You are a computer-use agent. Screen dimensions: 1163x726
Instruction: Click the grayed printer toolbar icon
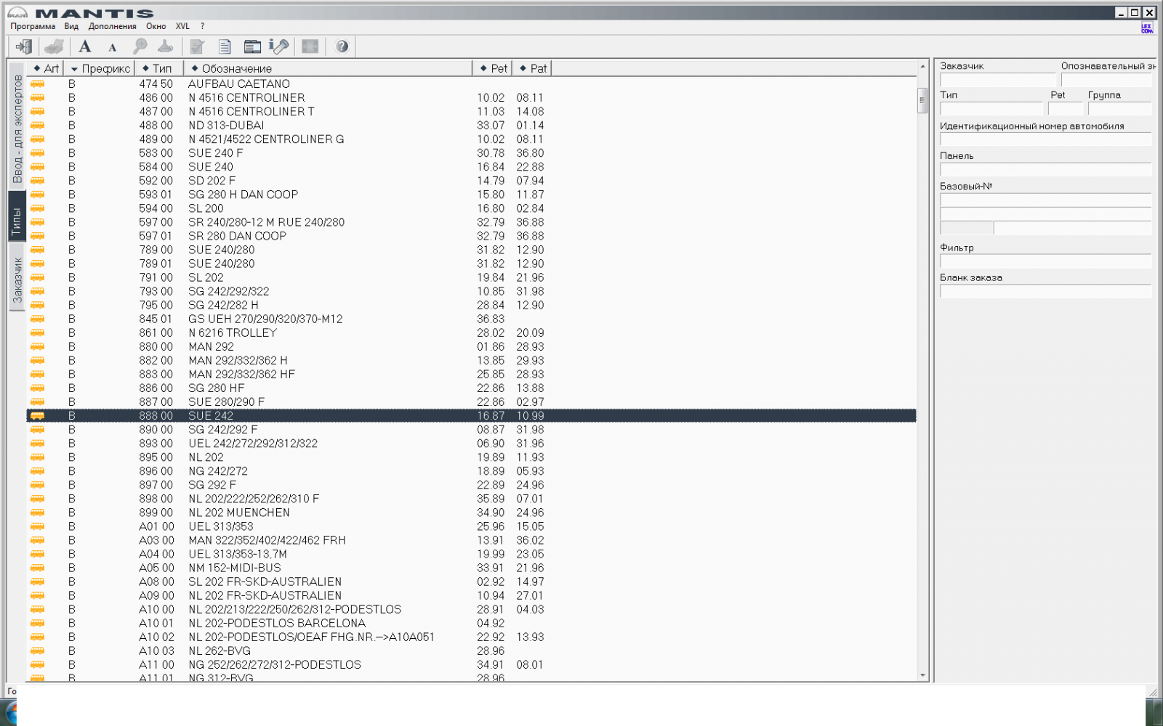pos(54,46)
